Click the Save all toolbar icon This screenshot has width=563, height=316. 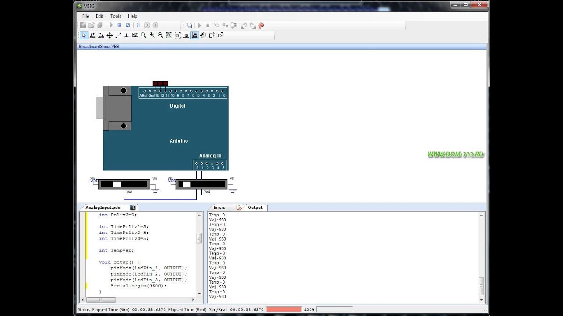[100, 25]
